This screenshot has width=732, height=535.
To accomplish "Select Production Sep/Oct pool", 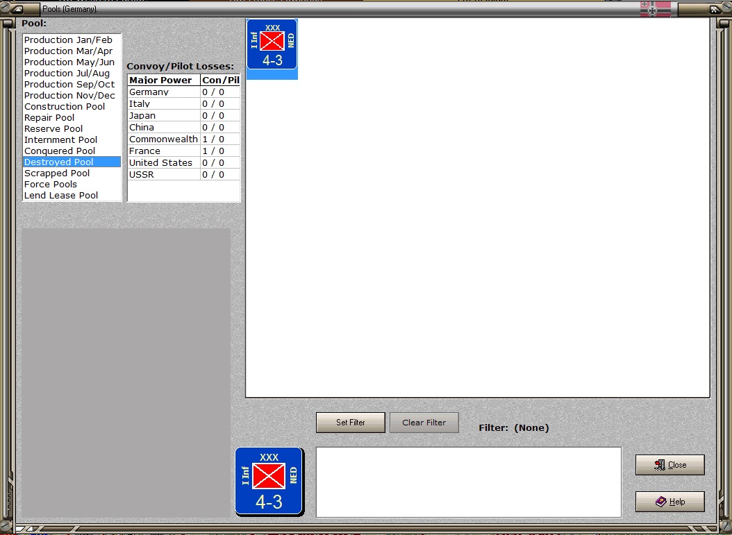I will [72, 85].
